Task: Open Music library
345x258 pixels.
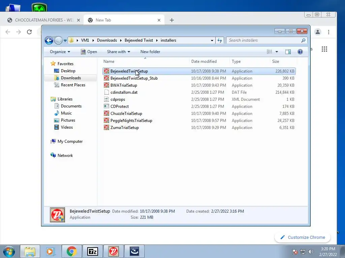Action: [63, 113]
